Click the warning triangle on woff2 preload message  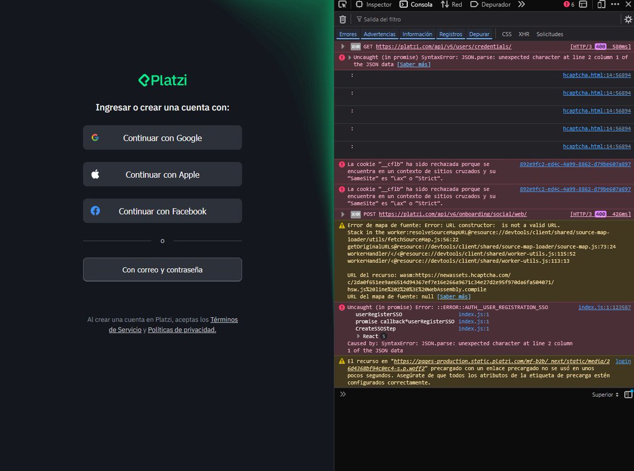click(x=342, y=361)
